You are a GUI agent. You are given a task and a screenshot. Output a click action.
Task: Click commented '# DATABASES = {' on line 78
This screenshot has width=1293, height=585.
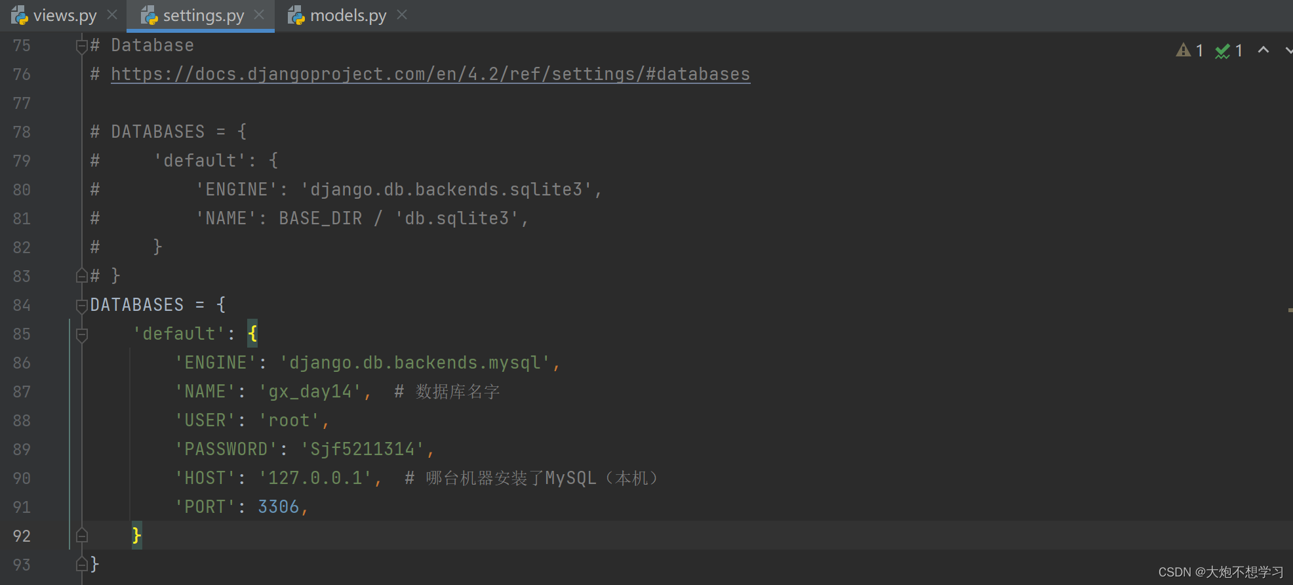(x=169, y=132)
